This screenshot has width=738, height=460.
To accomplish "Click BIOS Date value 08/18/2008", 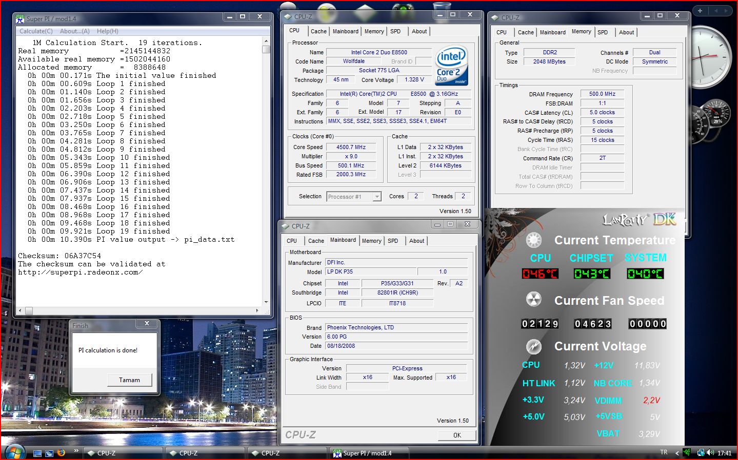I will pyautogui.click(x=396, y=346).
